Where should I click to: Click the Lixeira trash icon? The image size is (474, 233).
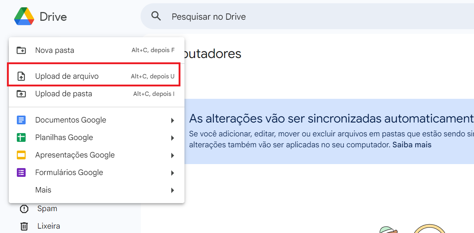pos(24,226)
